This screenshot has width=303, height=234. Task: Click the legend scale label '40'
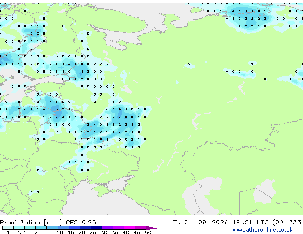(126, 232)
